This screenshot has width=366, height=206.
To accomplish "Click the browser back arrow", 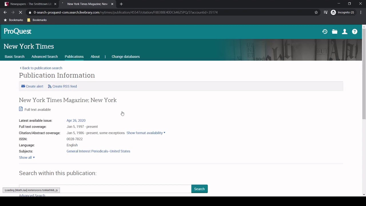I will (x=5, y=12).
